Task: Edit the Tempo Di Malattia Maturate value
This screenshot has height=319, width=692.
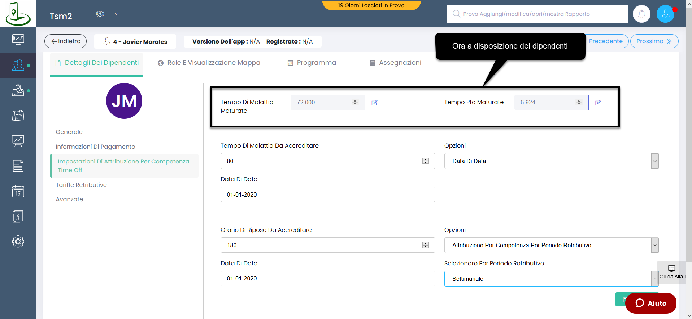Action: click(374, 103)
